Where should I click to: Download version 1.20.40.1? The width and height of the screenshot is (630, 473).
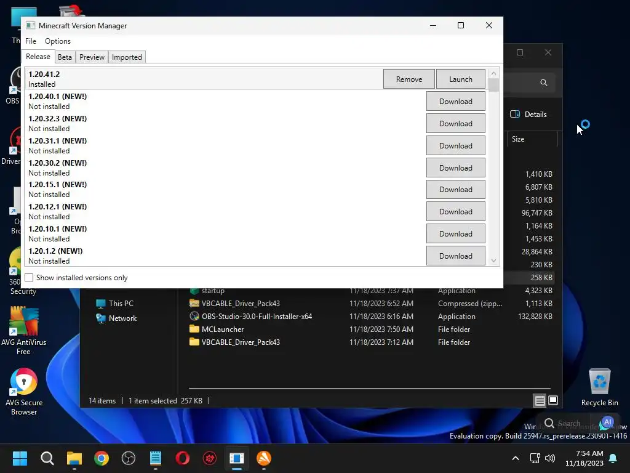456,102
